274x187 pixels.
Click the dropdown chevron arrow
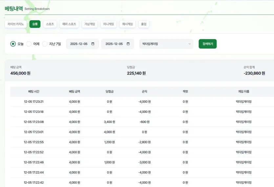(190, 44)
